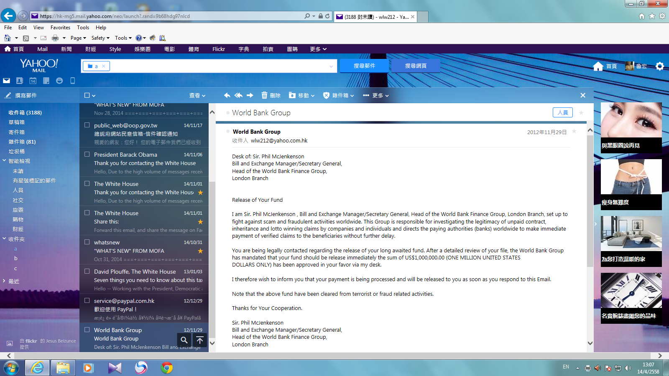The image size is (669, 376).
Task: Reply to the open message
Action: (227, 95)
